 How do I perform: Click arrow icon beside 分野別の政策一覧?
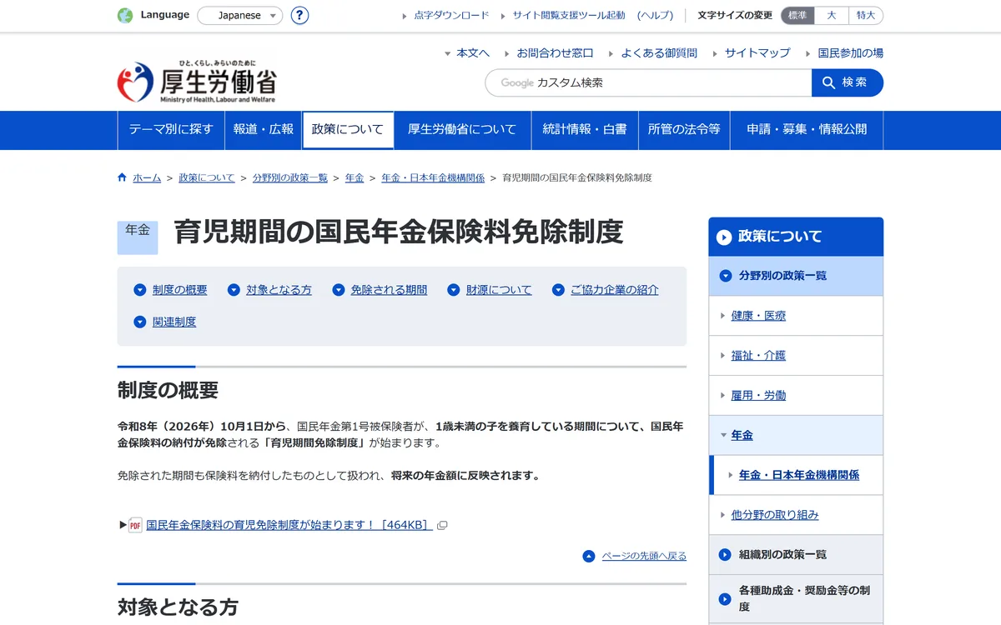pyautogui.click(x=725, y=276)
